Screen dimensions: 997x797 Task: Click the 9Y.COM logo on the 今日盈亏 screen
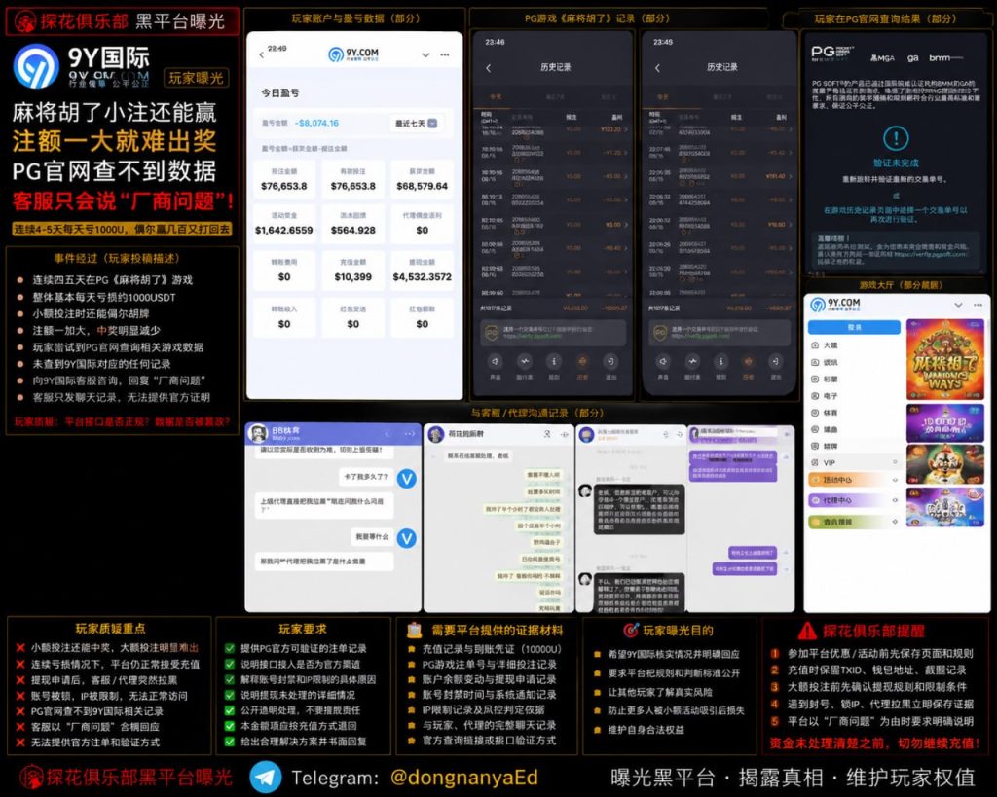[353, 54]
